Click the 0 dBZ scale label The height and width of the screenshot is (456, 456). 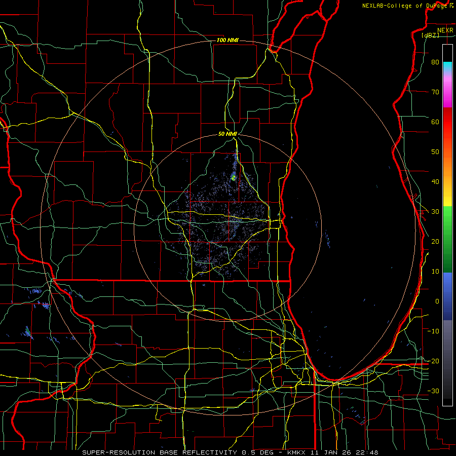(437, 301)
